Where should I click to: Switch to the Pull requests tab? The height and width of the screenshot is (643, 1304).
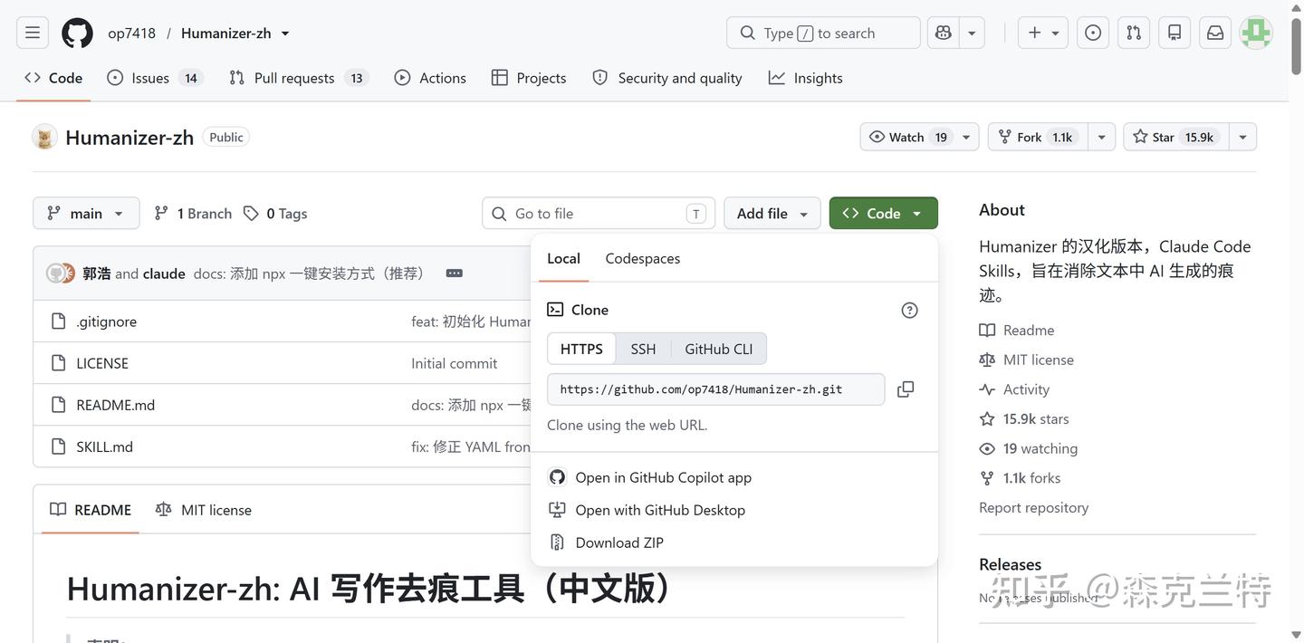click(x=299, y=78)
